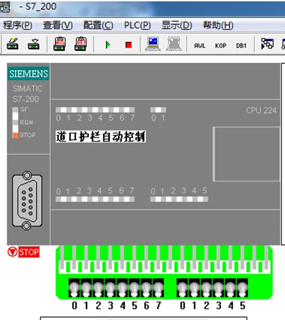This screenshot has height=320, width=285.
Task: Click the RUN LED label on CPU
Action: pyautogui.click(x=27, y=122)
